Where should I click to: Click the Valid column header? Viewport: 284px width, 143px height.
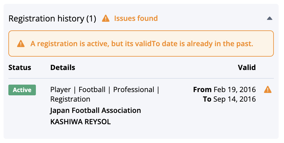(247, 68)
